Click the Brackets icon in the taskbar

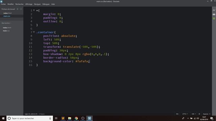coord(89,118)
